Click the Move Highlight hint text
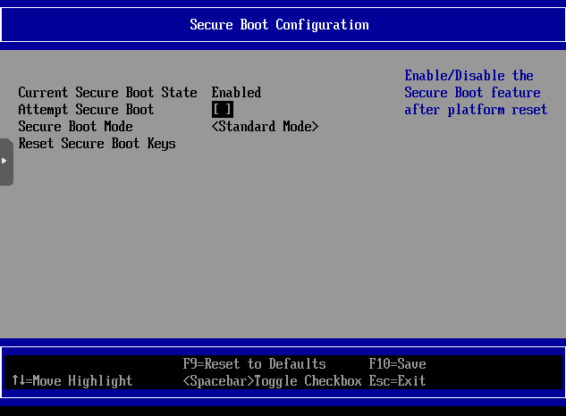This screenshot has height=416, width=566. (x=82, y=381)
